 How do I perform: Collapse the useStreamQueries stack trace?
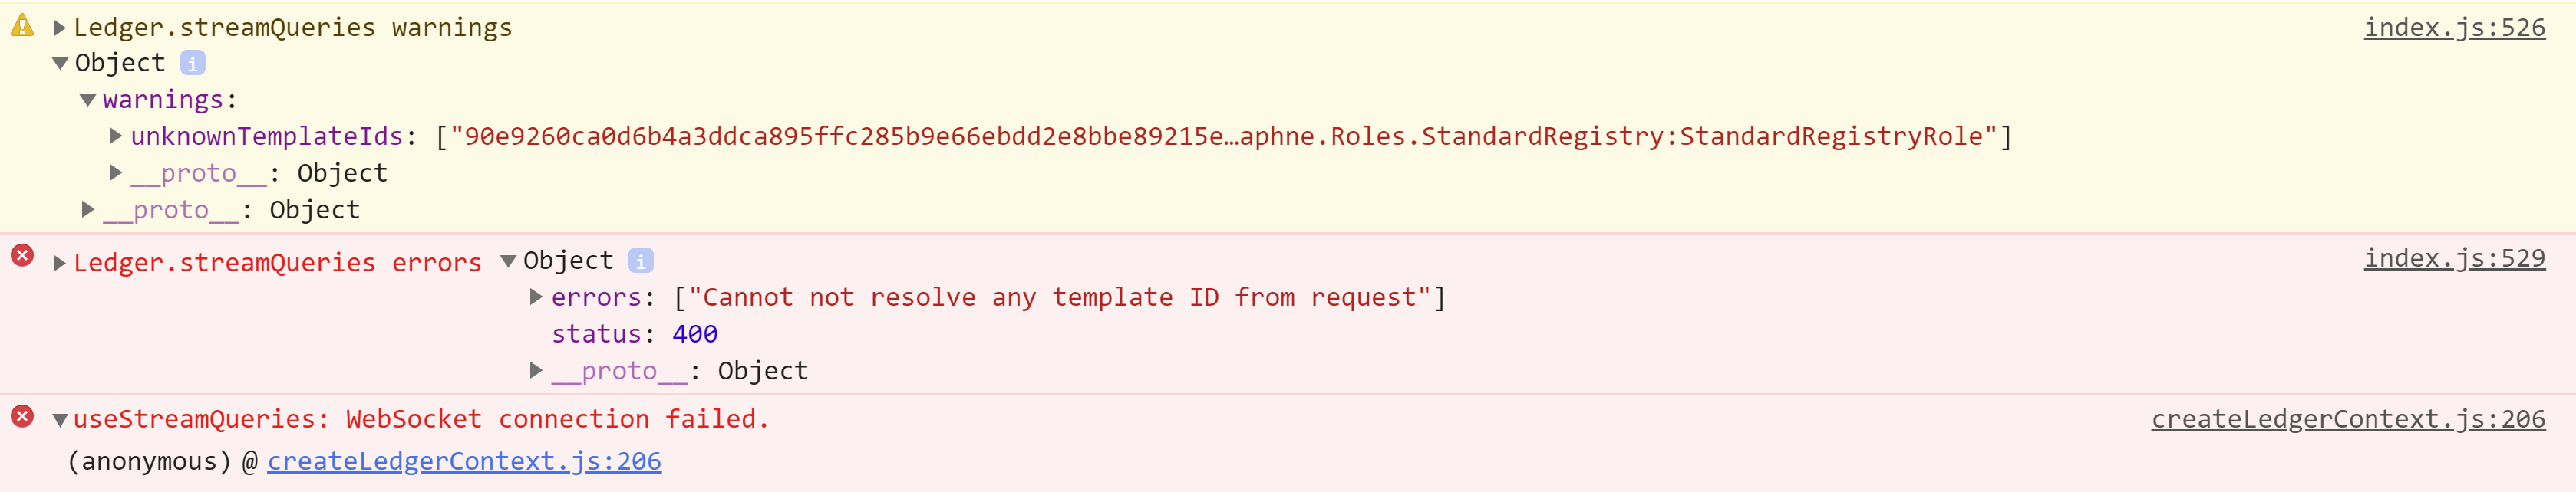point(60,420)
